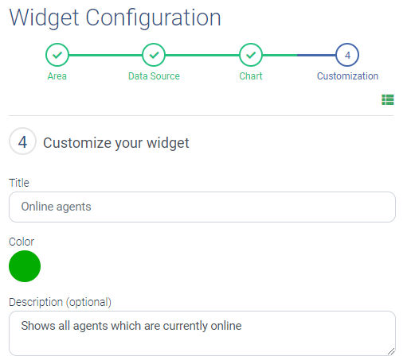The height and width of the screenshot is (360, 407).
Task: Click inside the Description text area
Action: (202, 333)
